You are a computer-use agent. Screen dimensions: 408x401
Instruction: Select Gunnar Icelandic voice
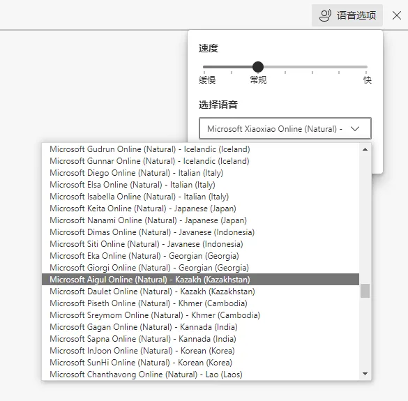pyautogui.click(x=200, y=161)
